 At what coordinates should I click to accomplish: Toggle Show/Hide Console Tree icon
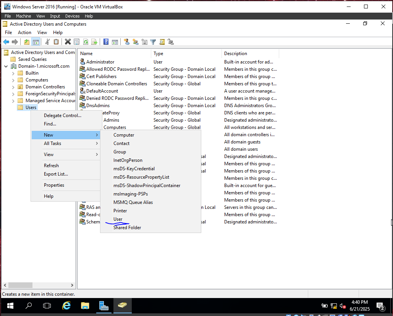[36, 42]
